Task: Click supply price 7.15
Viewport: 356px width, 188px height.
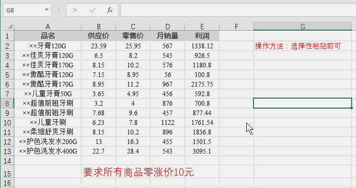Action: click(99, 75)
